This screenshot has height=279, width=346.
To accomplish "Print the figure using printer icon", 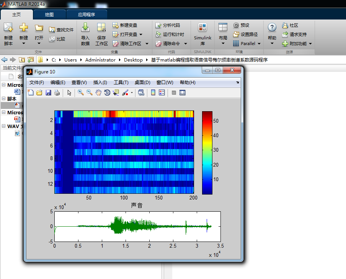I will pyautogui.click(x=57, y=92).
